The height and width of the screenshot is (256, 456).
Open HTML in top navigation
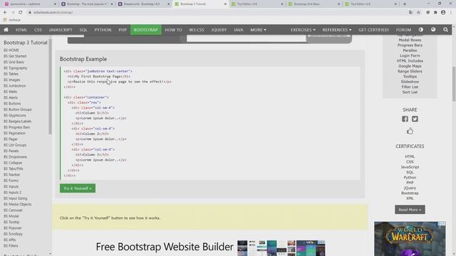pos(21,30)
